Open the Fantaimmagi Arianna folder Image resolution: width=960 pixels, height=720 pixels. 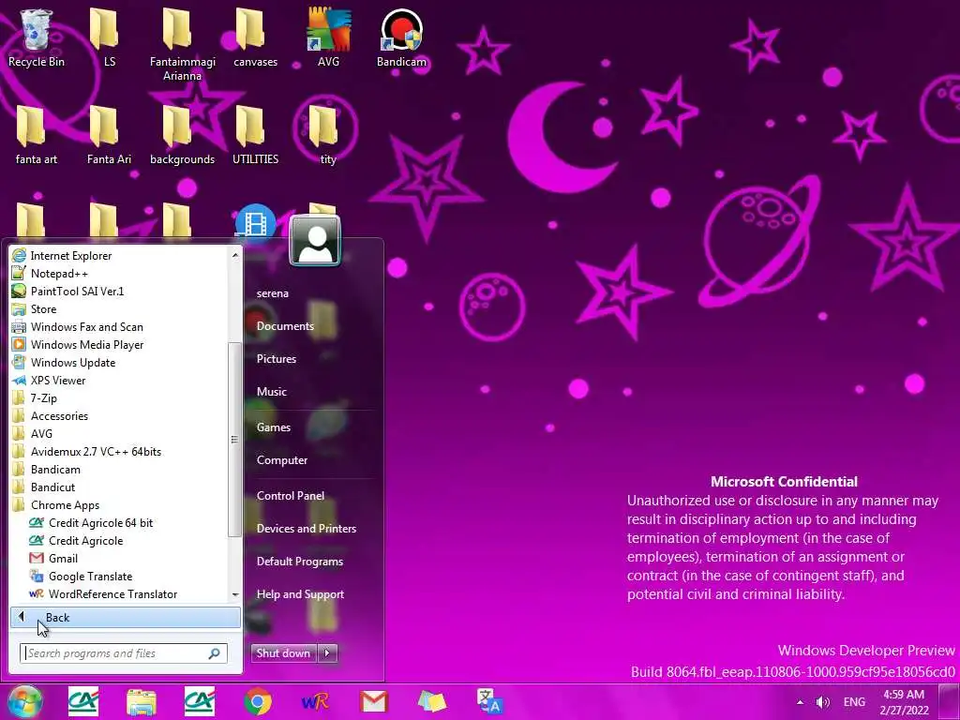click(x=183, y=44)
